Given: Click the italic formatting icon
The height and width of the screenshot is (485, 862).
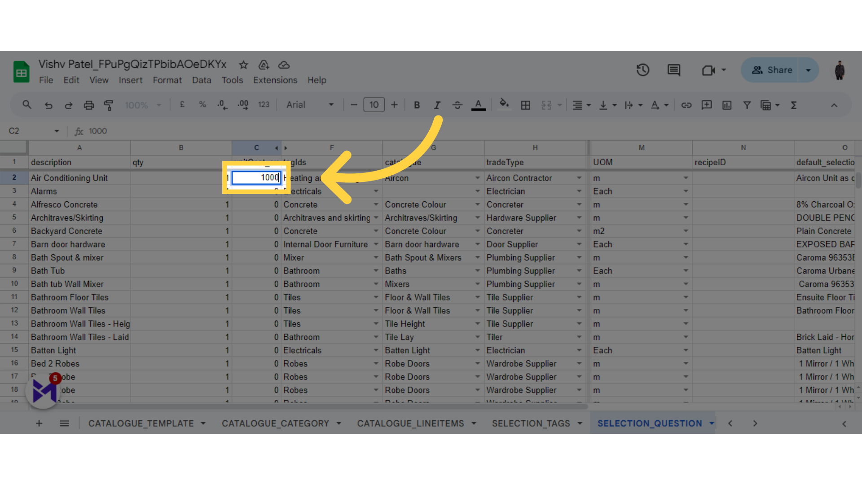Looking at the screenshot, I should click(436, 105).
